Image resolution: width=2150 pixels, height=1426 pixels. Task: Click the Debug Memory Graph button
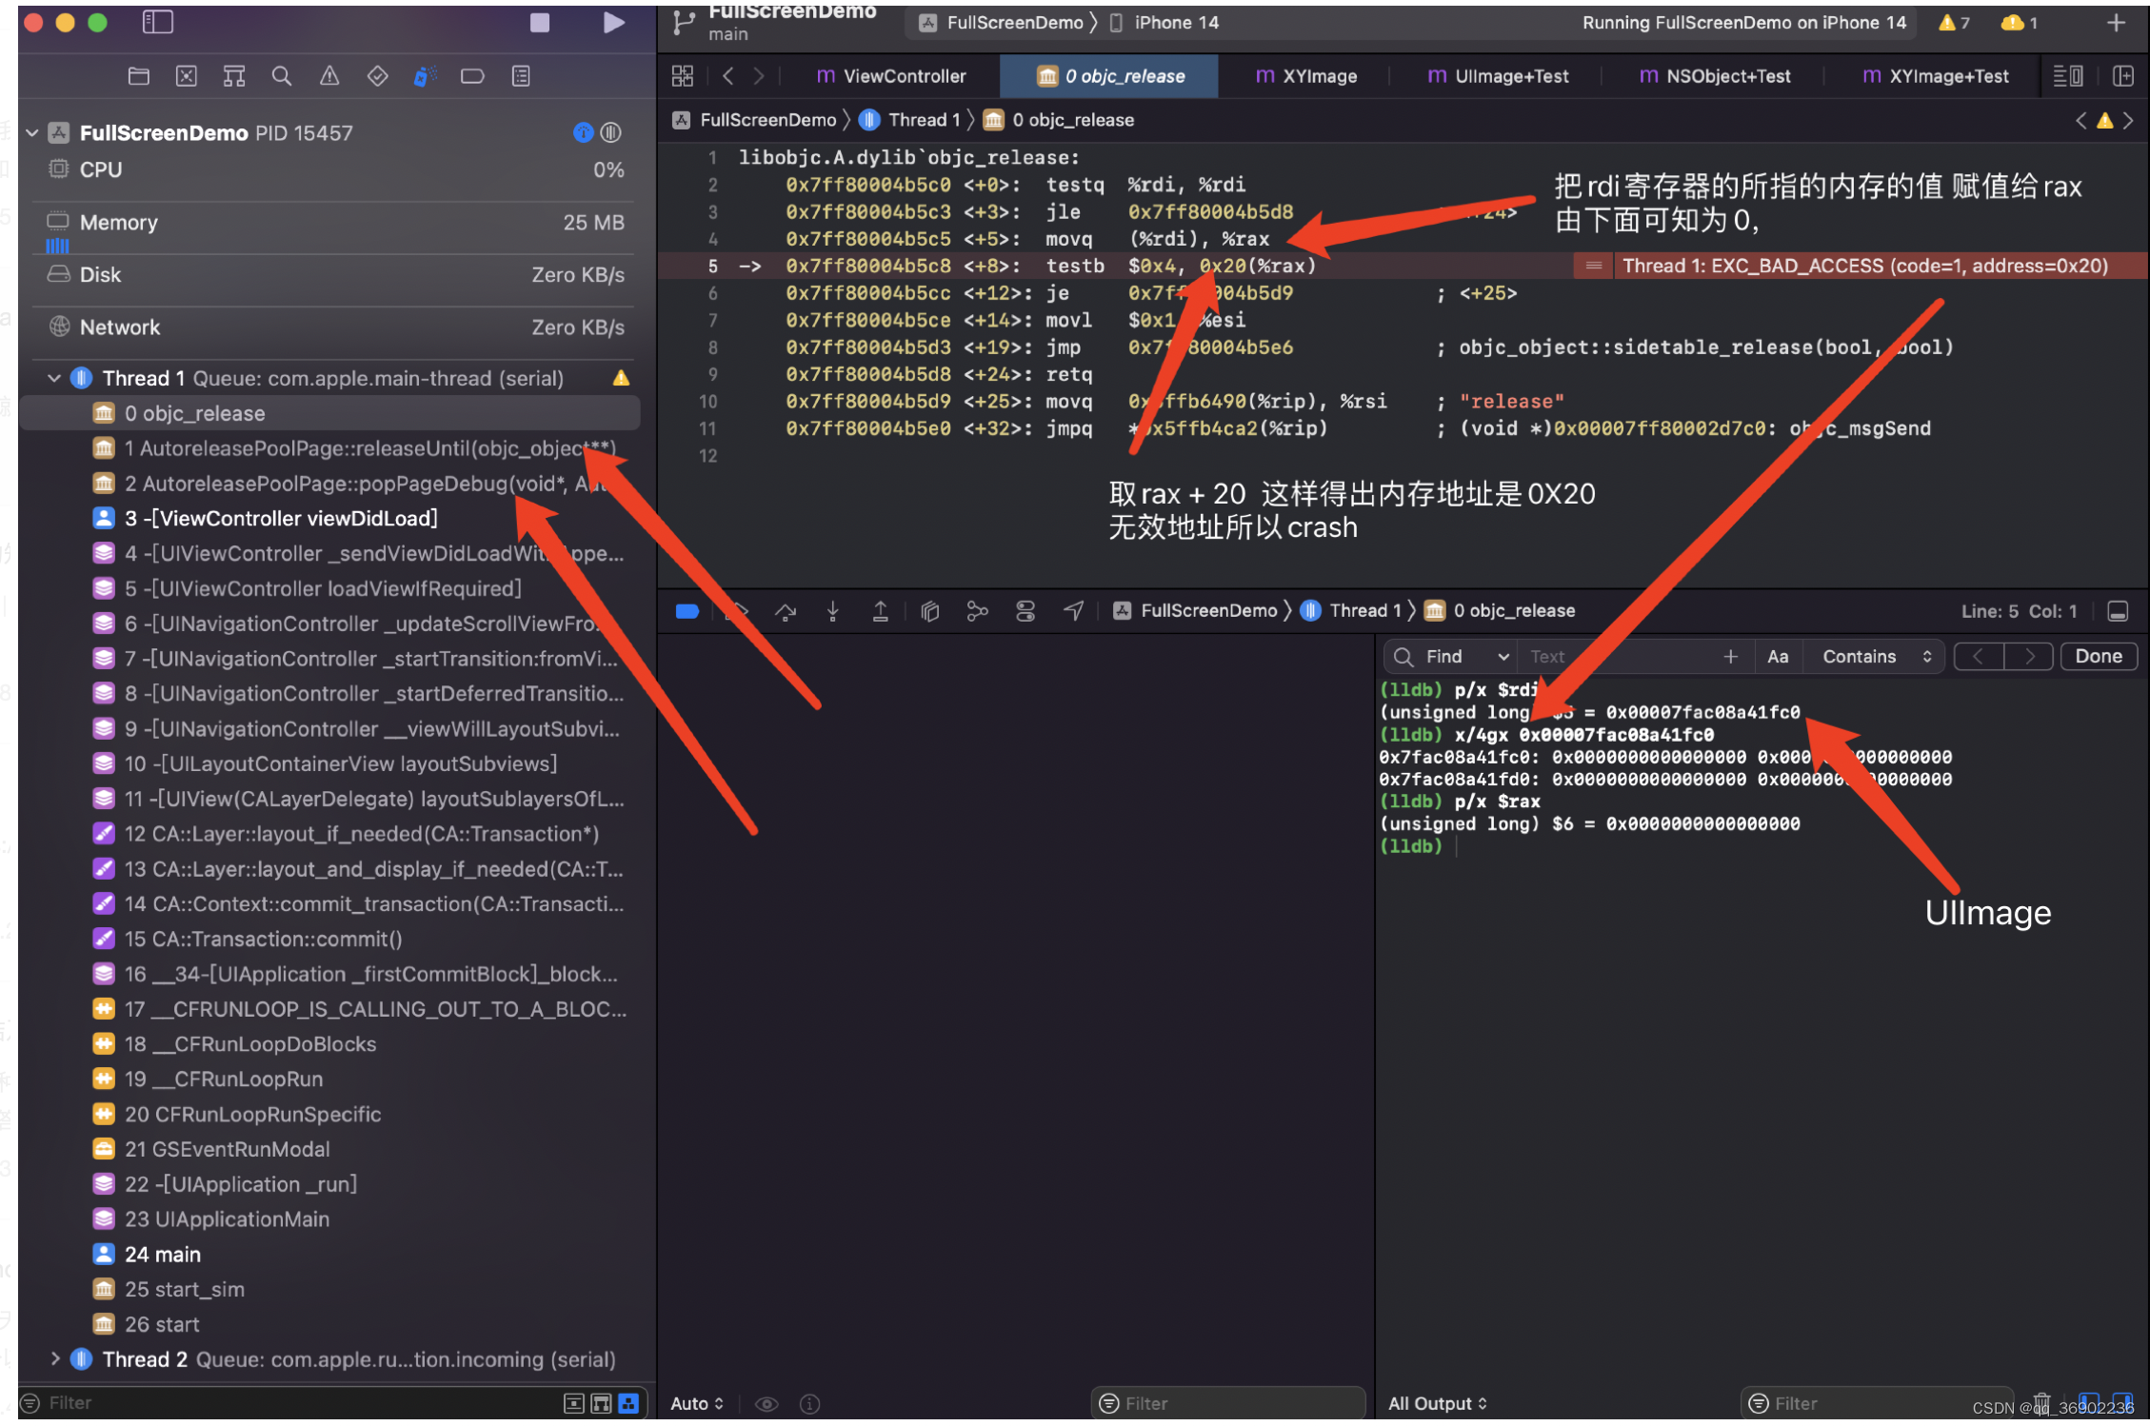[977, 611]
